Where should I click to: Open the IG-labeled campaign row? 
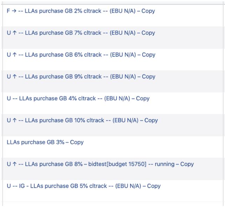click(84, 186)
